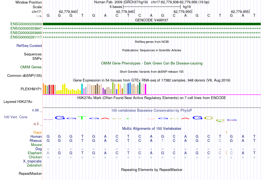Click the 100 Vert. Cons label
Viewport: 261px width, 180px height.
coord(15,117)
